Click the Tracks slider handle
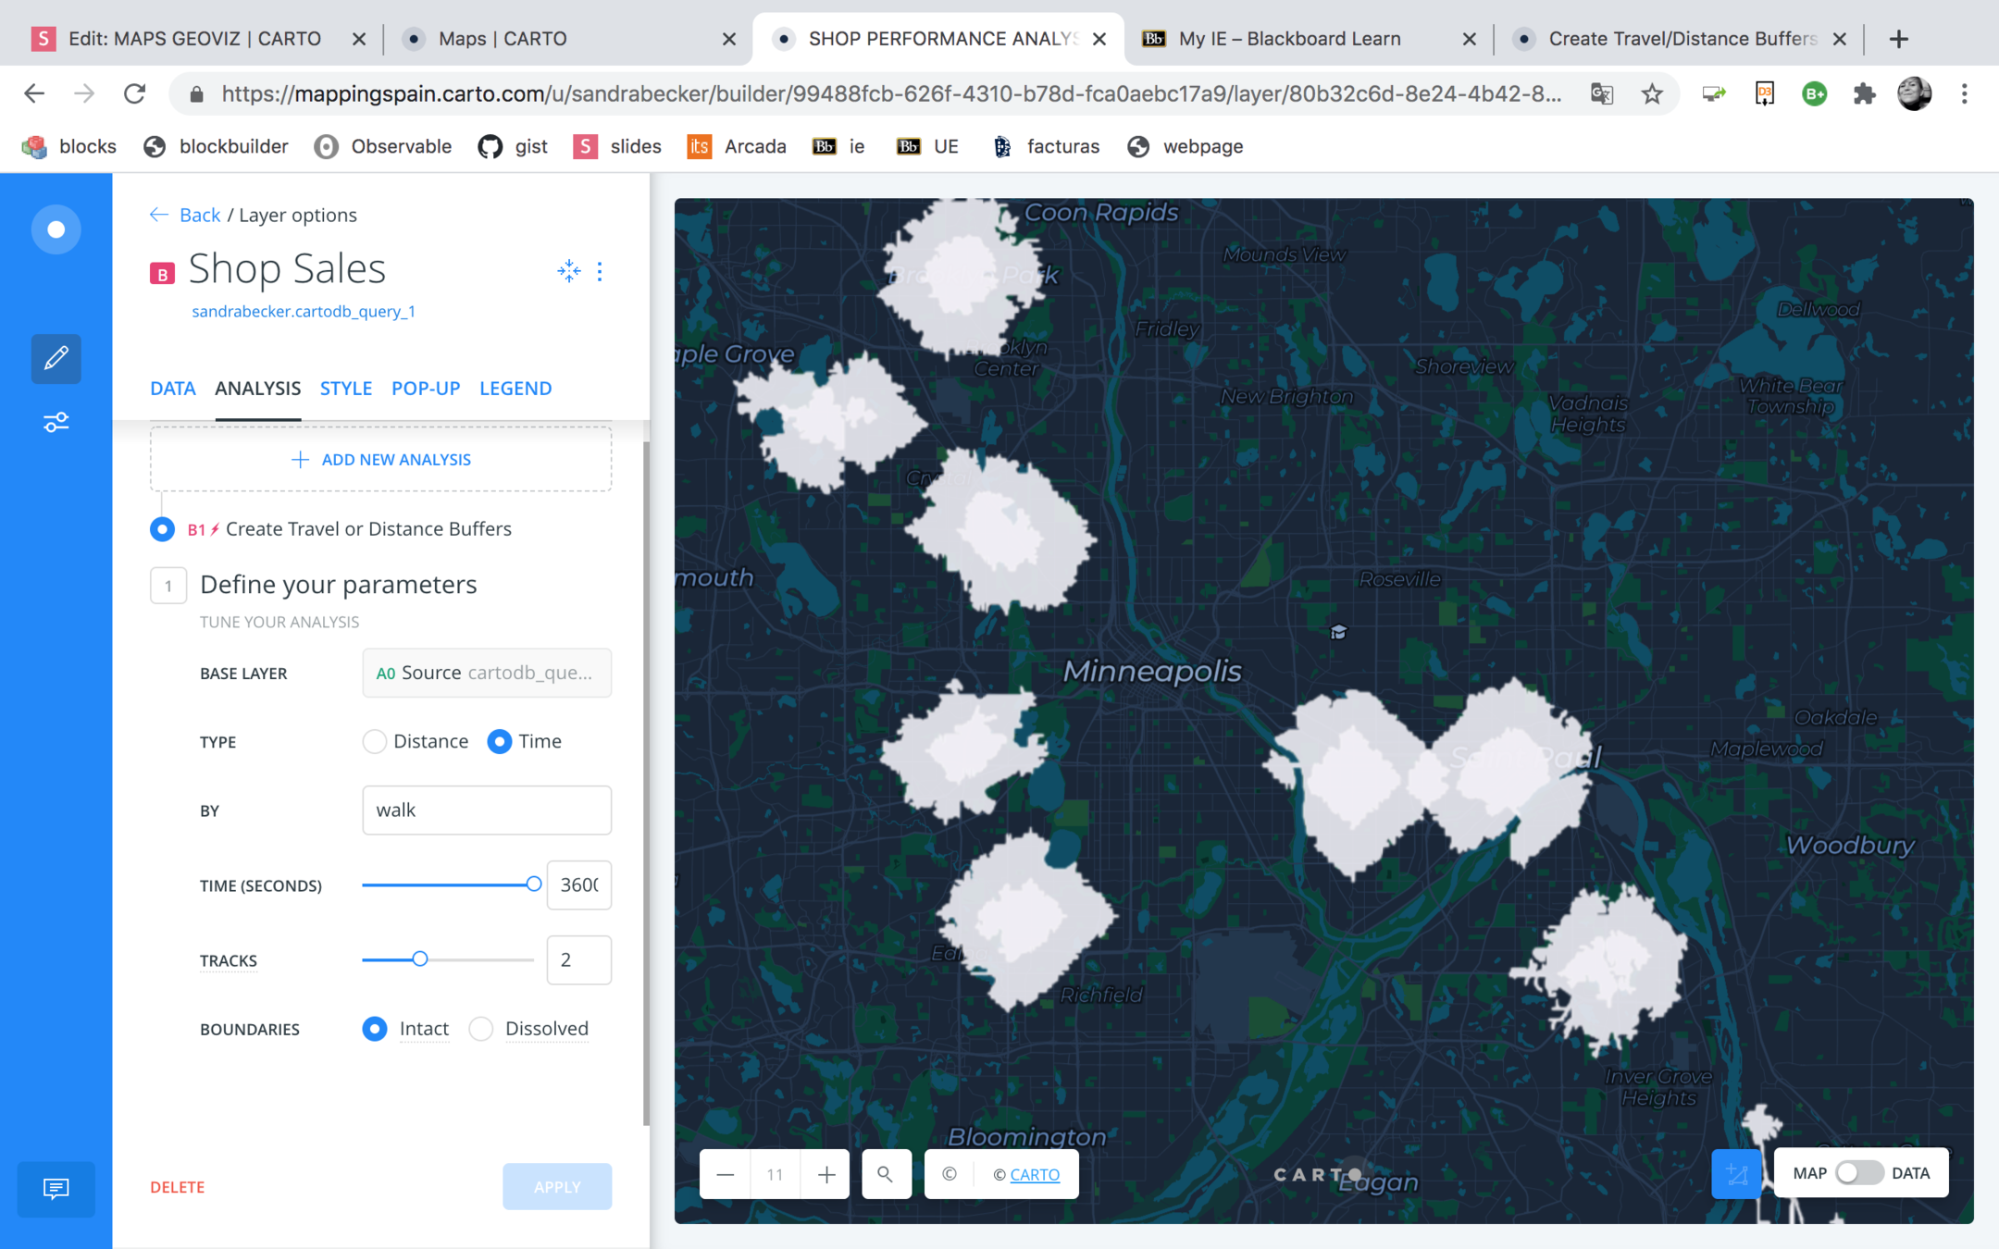The width and height of the screenshot is (1999, 1249). pyautogui.click(x=420, y=959)
